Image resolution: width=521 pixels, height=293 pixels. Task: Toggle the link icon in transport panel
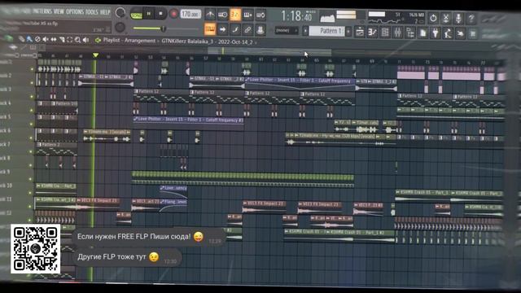point(247,29)
